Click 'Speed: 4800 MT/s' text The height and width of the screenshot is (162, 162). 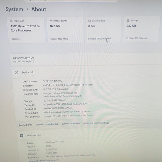[x=59, y=39]
